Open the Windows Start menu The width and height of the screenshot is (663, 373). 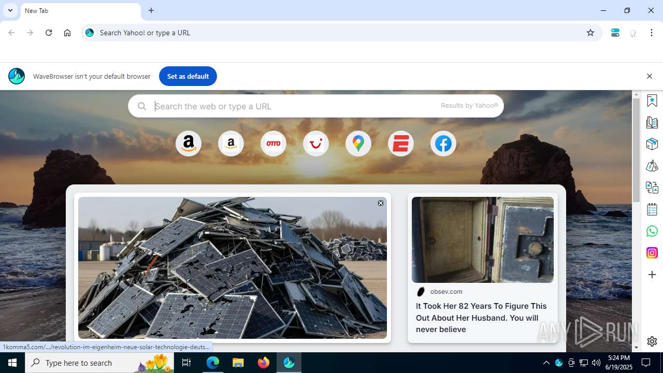[x=12, y=363]
